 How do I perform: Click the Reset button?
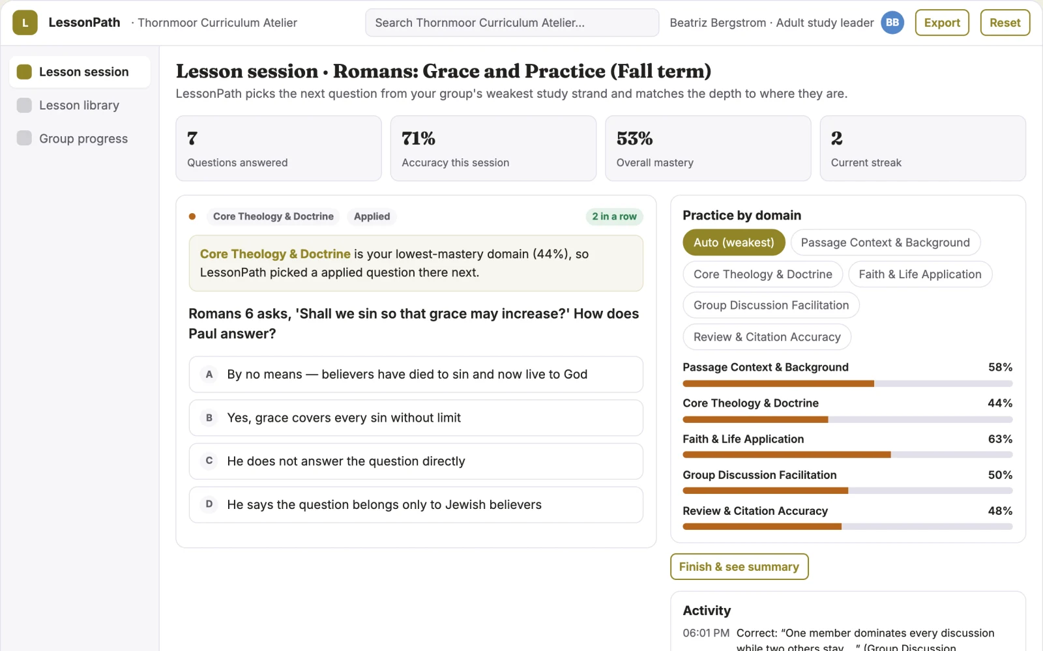pos(1005,23)
